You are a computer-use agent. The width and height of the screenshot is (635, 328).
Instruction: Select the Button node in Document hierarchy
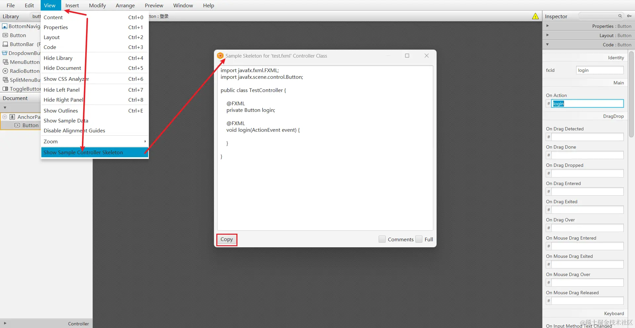[x=30, y=125]
